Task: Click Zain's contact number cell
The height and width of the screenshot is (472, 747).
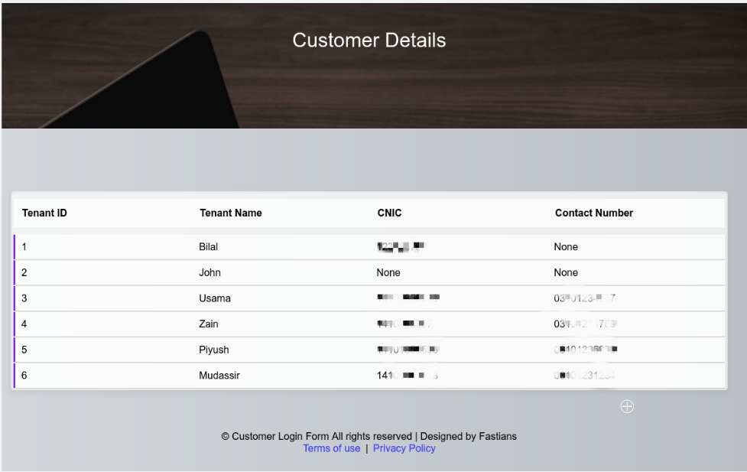Action: point(586,324)
